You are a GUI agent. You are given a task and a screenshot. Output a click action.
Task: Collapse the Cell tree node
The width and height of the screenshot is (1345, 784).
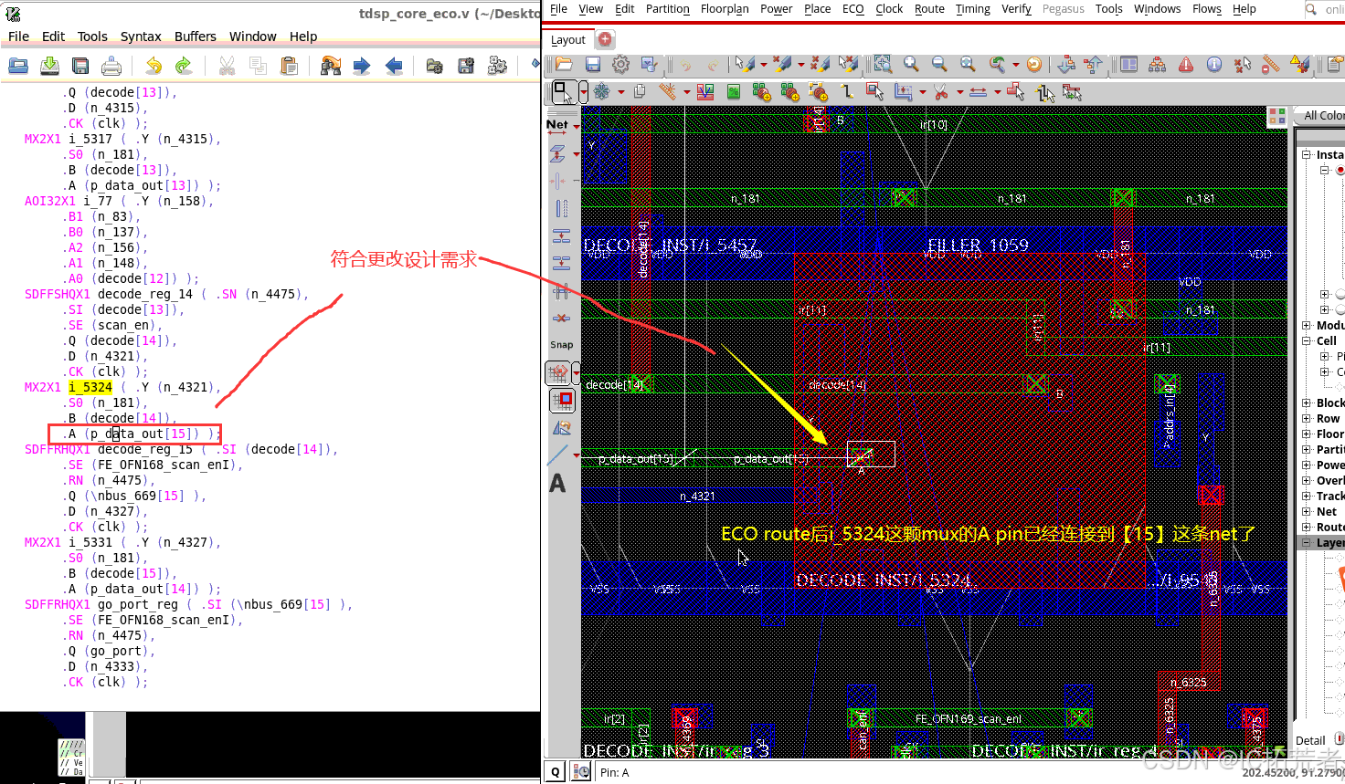click(x=1307, y=340)
